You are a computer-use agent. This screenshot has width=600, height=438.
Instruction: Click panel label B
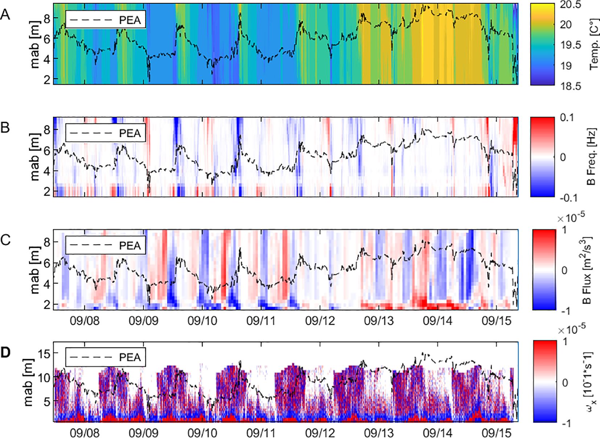point(5,128)
